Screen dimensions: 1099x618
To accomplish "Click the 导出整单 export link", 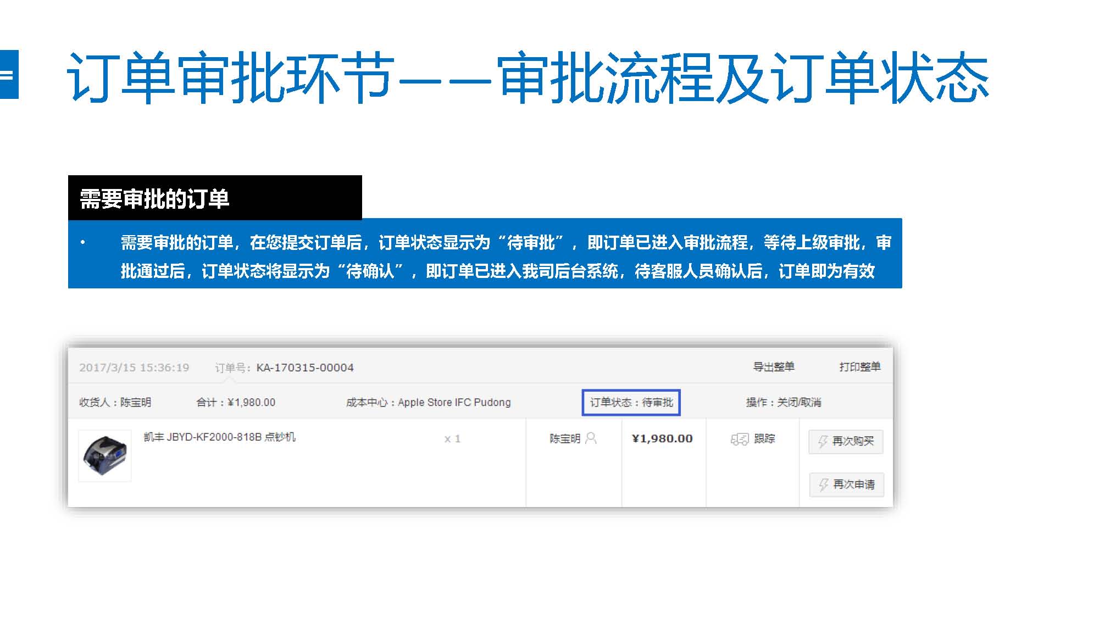I will click(x=773, y=366).
